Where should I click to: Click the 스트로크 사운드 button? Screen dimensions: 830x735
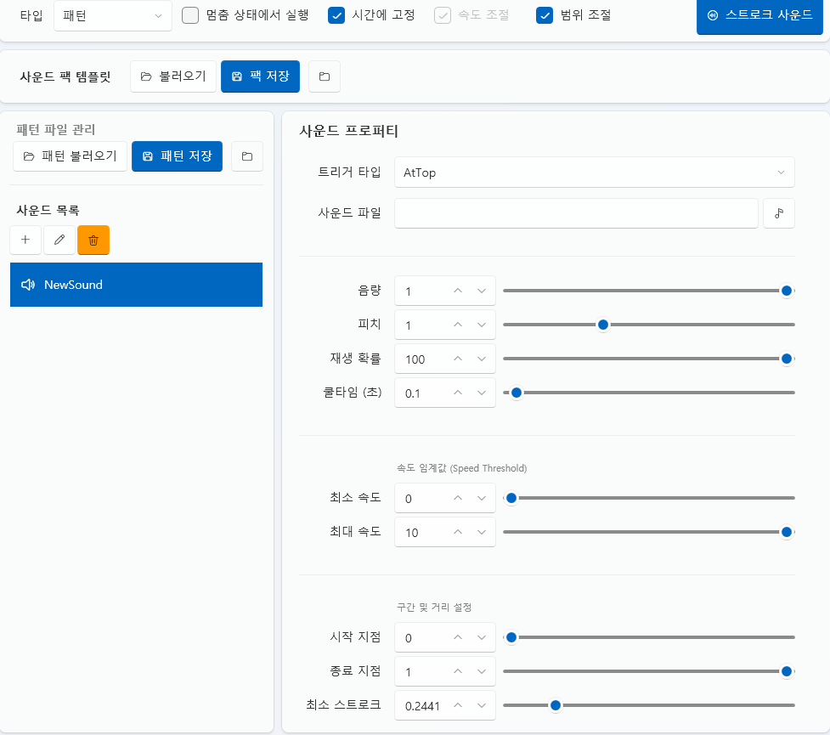pos(759,15)
